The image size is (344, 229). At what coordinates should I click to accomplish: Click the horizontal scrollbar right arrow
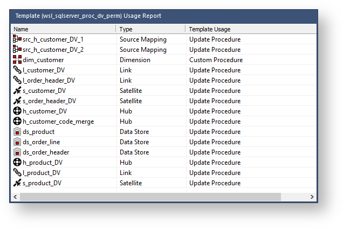click(312, 197)
